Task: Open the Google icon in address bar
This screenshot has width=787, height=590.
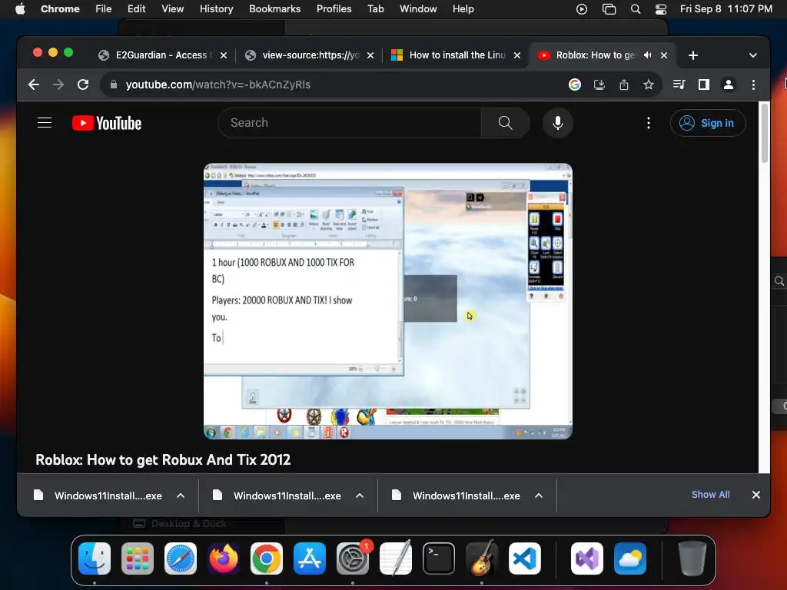Action: 575,85
